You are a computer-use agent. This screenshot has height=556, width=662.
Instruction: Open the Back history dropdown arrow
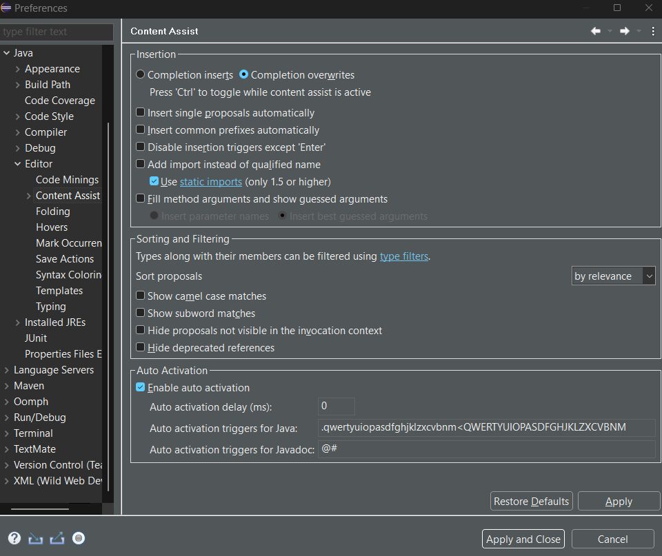[x=610, y=31]
